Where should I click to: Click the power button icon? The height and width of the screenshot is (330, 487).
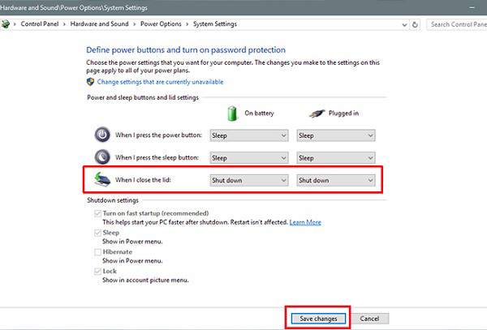[102, 135]
